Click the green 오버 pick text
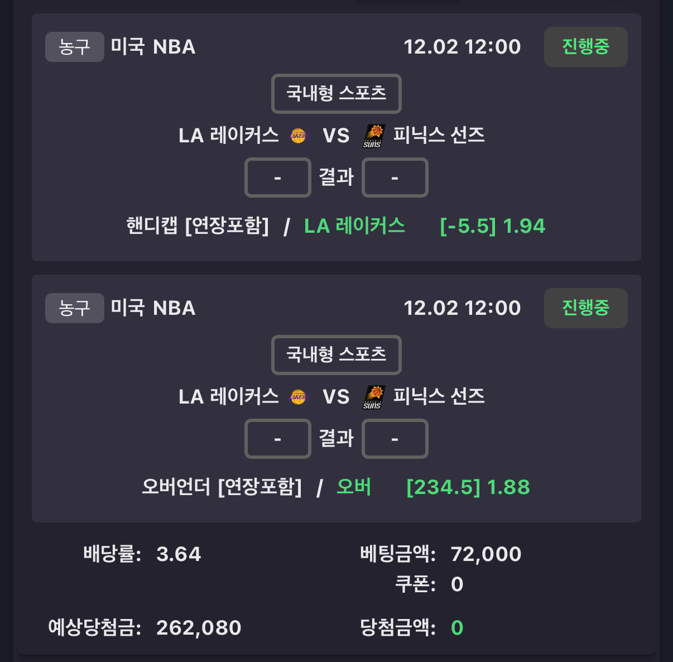The width and height of the screenshot is (673, 662). (x=354, y=487)
